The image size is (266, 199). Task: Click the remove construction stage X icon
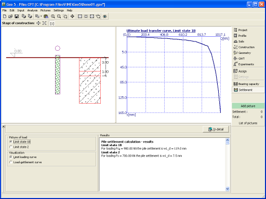click(44, 23)
